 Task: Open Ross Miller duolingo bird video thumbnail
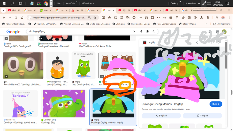coord(23,65)
